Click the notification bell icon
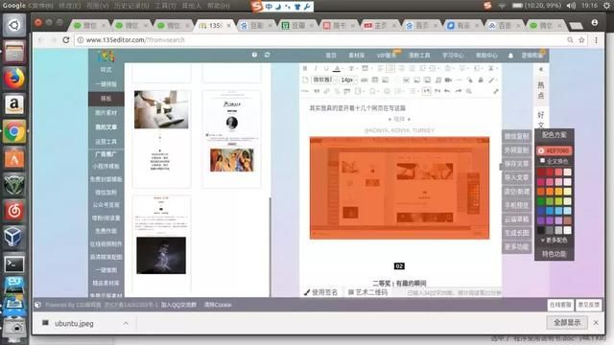The image size is (614, 345). pyautogui.click(x=510, y=56)
